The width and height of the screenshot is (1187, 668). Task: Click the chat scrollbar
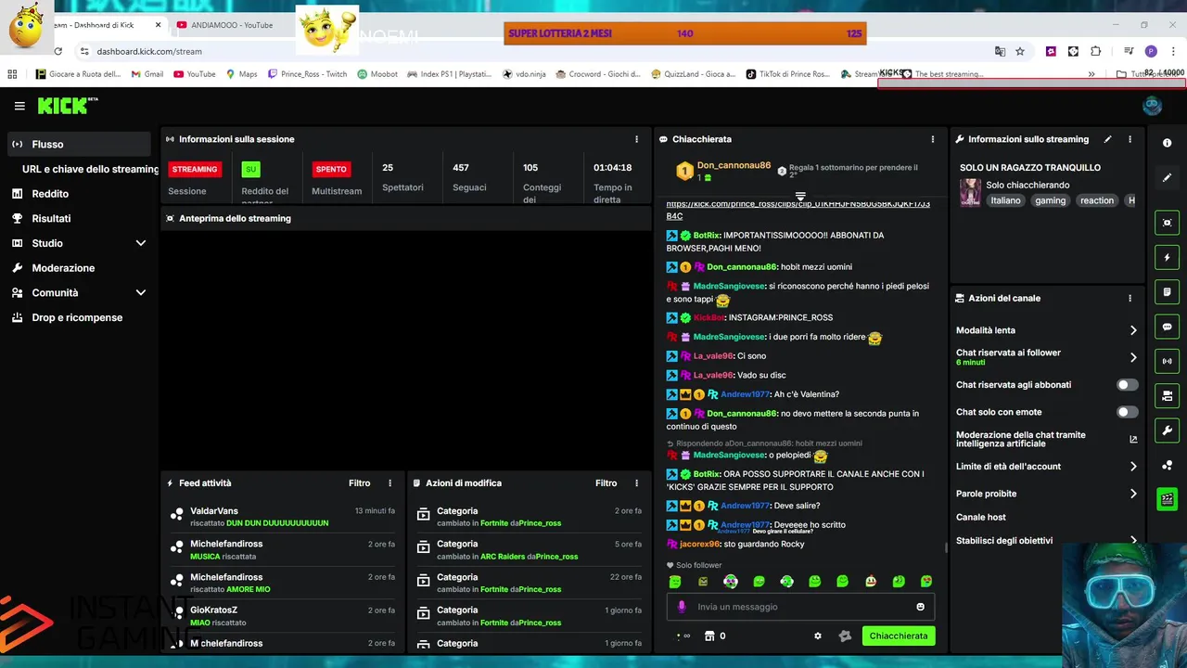pyautogui.click(x=945, y=547)
